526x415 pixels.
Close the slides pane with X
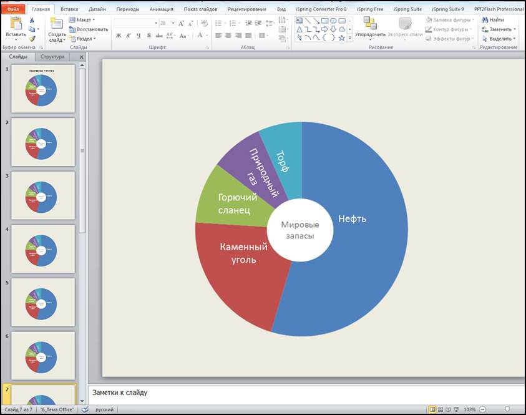pos(82,57)
